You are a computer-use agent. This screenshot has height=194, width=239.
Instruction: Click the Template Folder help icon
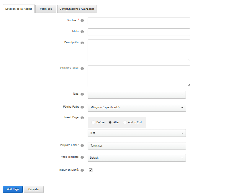pyautogui.click(x=82, y=145)
